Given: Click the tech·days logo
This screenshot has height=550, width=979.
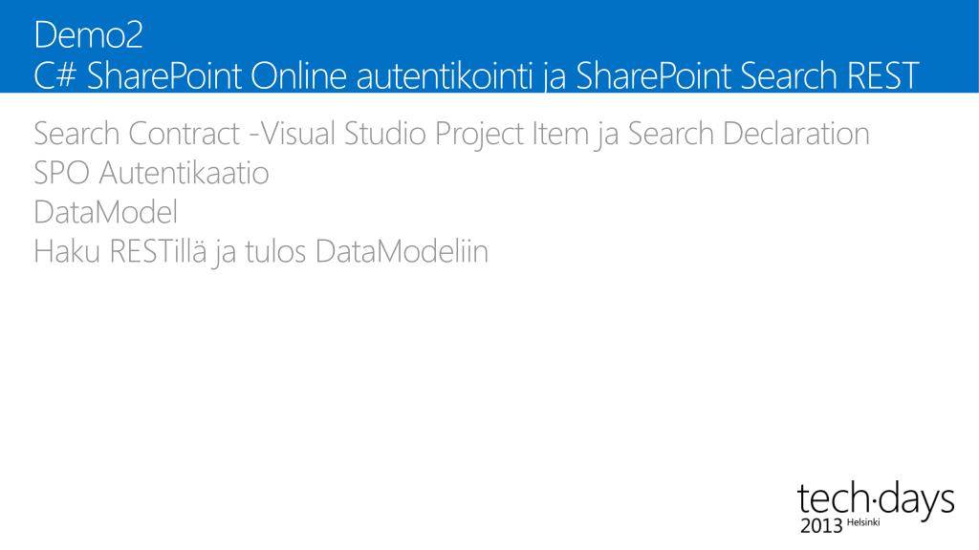Looking at the screenshot, I should (876, 507).
